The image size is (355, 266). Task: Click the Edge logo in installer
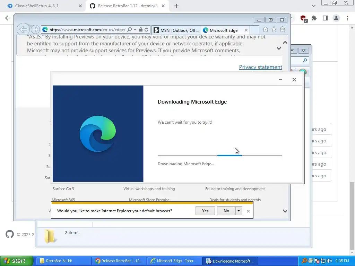tap(97, 134)
